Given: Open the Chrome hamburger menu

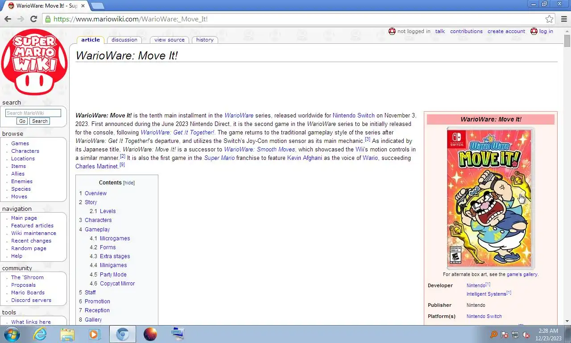Looking at the screenshot, I should [x=564, y=19].
